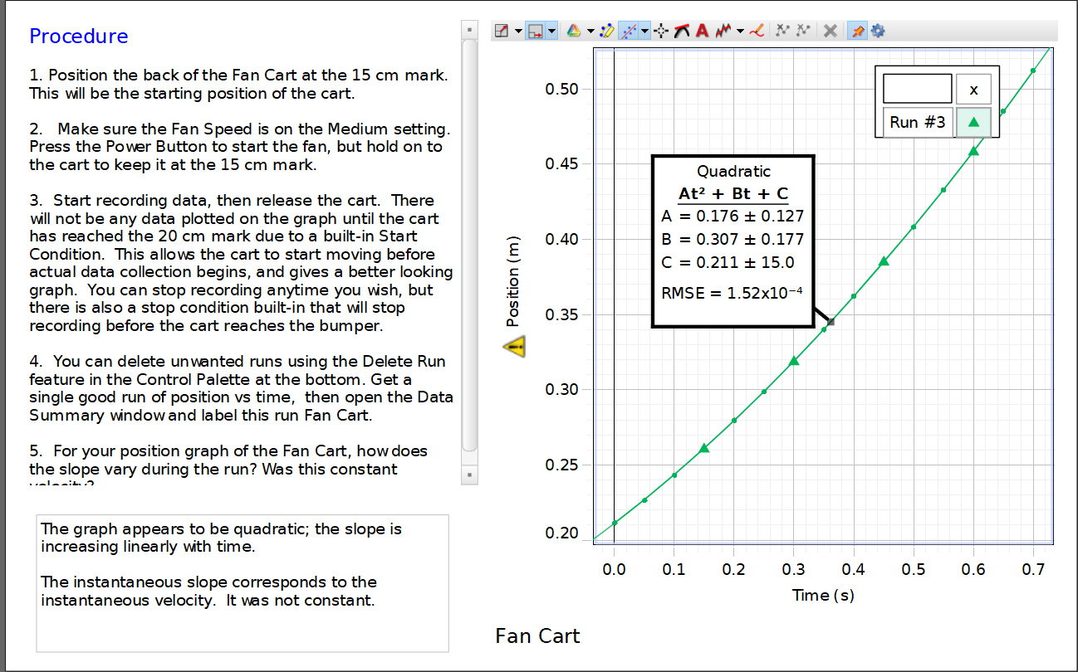Activate the Slope tool
1078x672 pixels.
[681, 31]
